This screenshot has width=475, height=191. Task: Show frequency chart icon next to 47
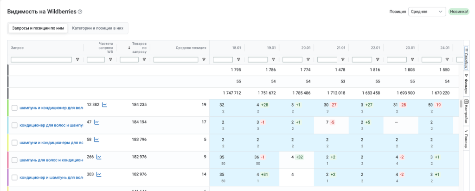click(x=96, y=122)
